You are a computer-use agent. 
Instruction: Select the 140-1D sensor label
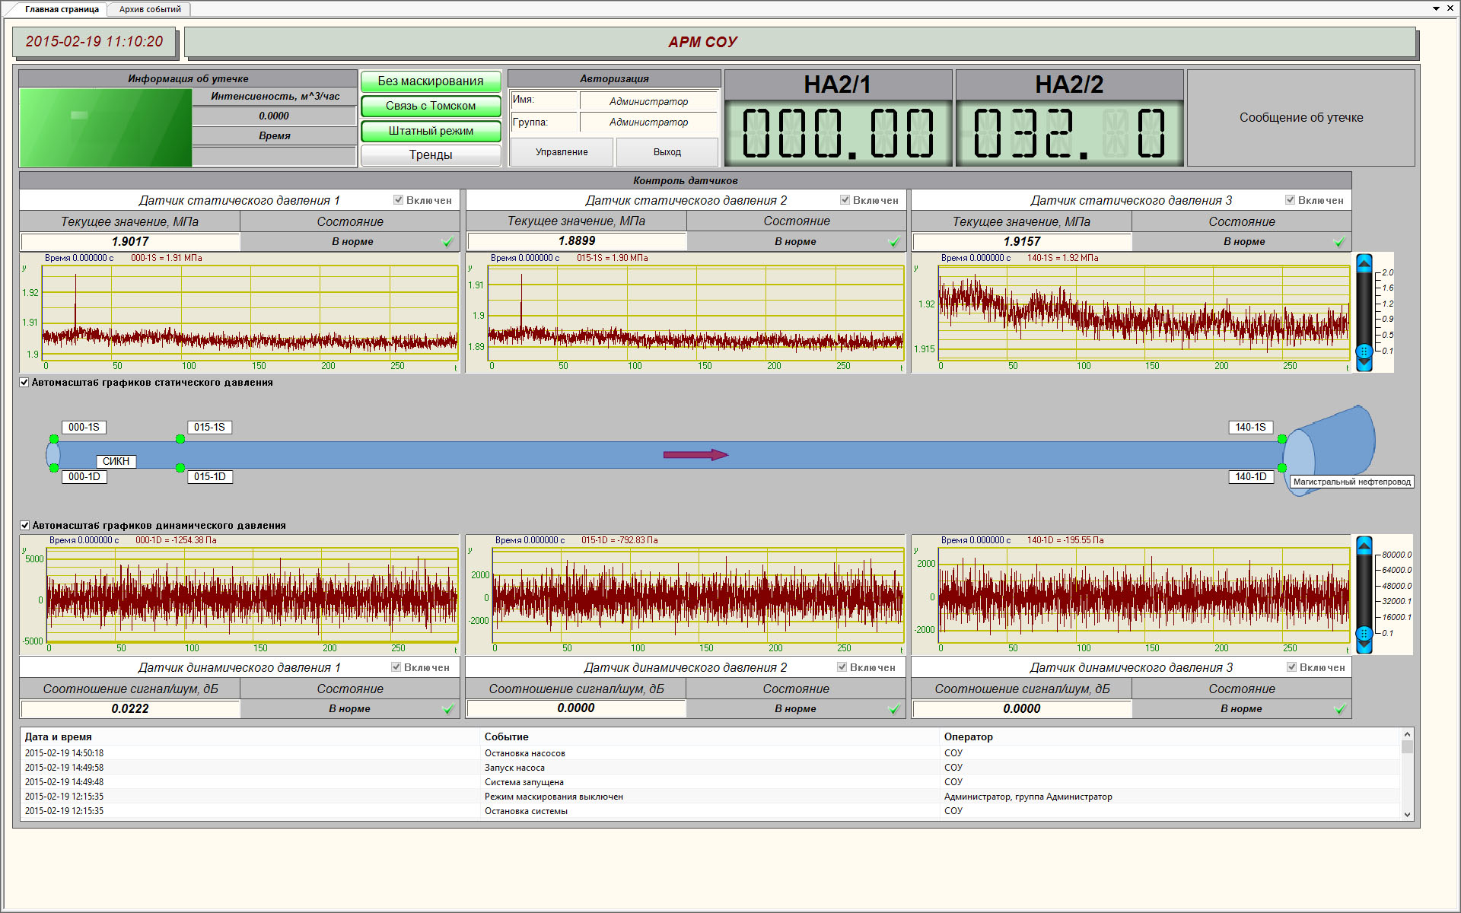pyautogui.click(x=1250, y=477)
